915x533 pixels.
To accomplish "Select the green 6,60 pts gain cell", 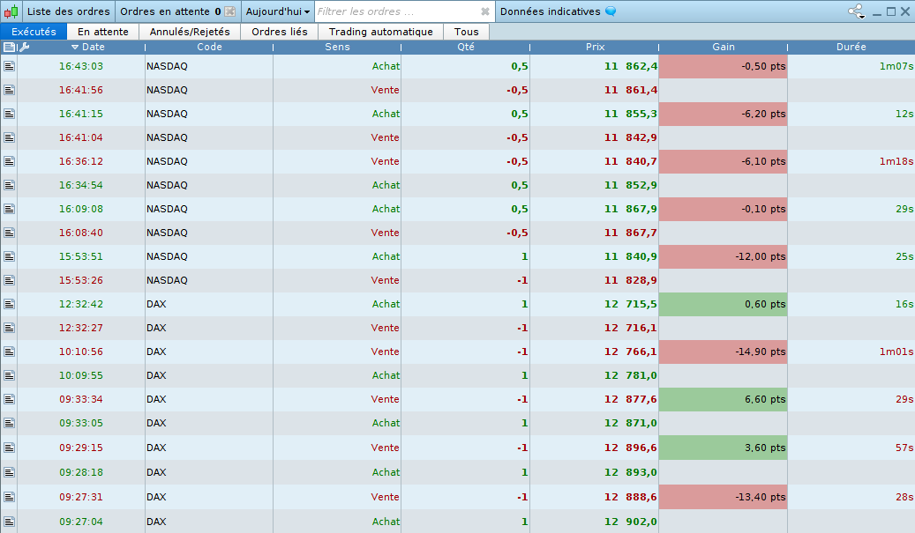I will (723, 400).
